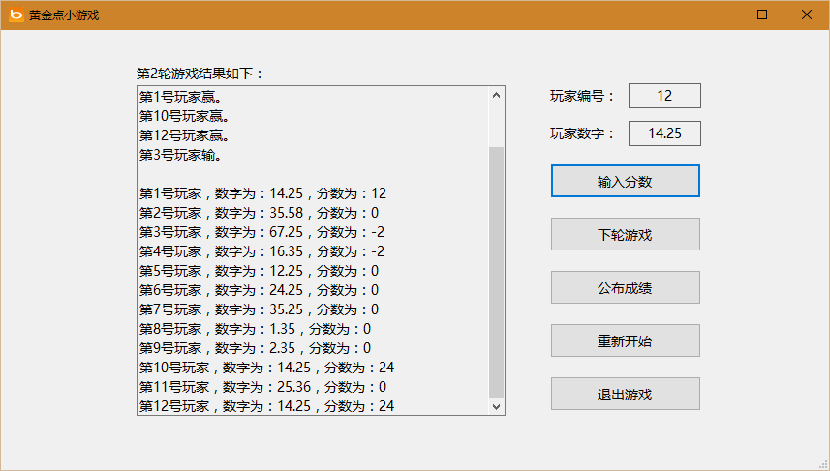The width and height of the screenshot is (830, 471).
Task: Click the results list scroll-up arrow
Action: pyautogui.click(x=496, y=95)
